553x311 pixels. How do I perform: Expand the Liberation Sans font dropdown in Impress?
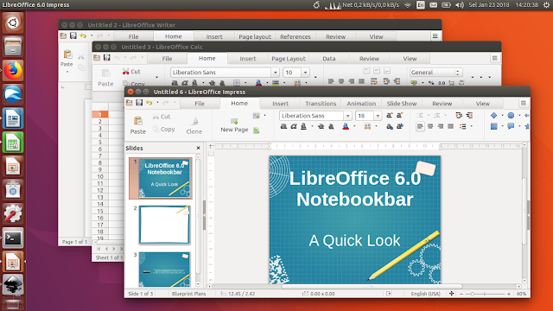click(347, 116)
